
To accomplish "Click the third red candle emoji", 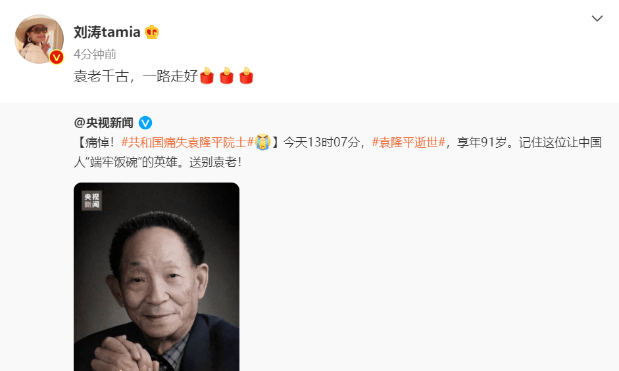I will pos(246,76).
